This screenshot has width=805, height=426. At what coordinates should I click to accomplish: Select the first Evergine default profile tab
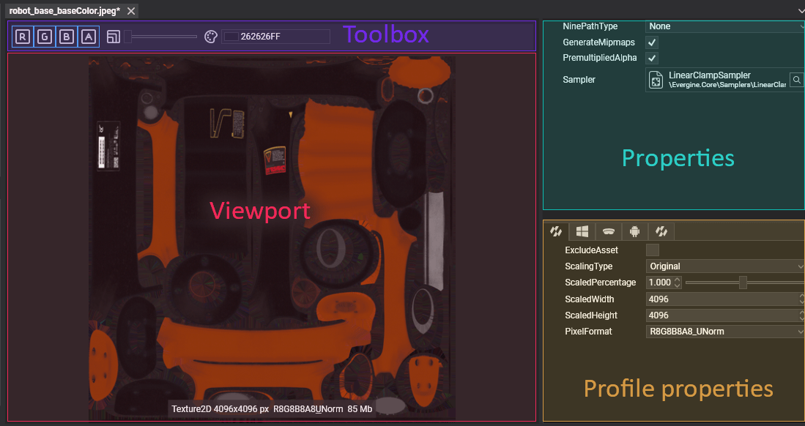coord(556,231)
